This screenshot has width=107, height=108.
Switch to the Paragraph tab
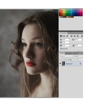(x=63, y=33)
